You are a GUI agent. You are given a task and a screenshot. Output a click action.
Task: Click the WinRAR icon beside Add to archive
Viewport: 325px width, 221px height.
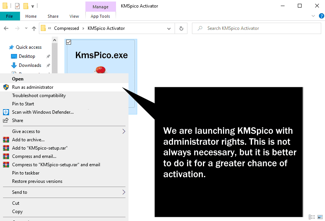click(x=6, y=140)
